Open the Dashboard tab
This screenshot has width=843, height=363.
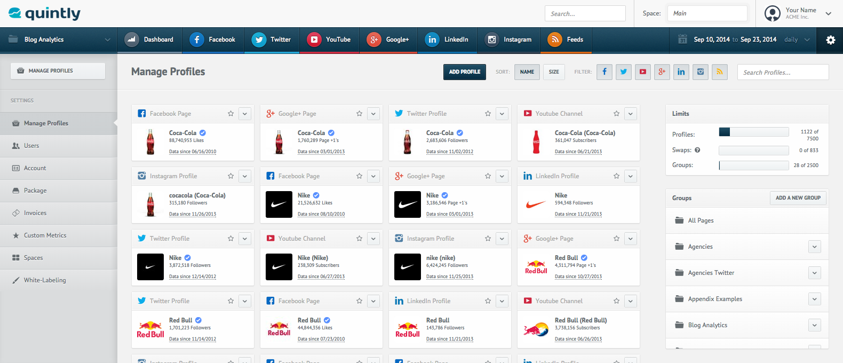point(150,40)
